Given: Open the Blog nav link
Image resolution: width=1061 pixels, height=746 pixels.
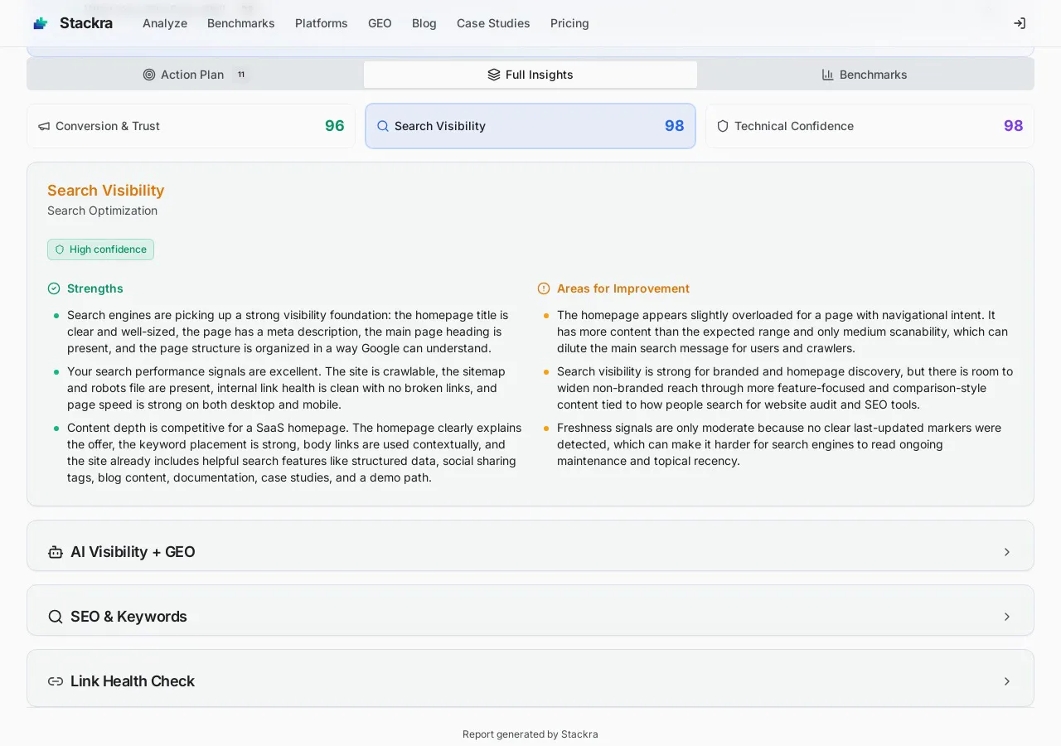Looking at the screenshot, I should click(x=424, y=23).
